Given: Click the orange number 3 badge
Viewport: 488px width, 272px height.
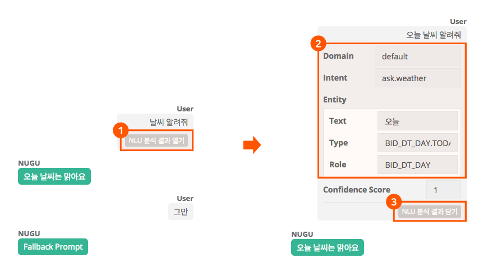Looking at the screenshot, I should click(394, 201).
